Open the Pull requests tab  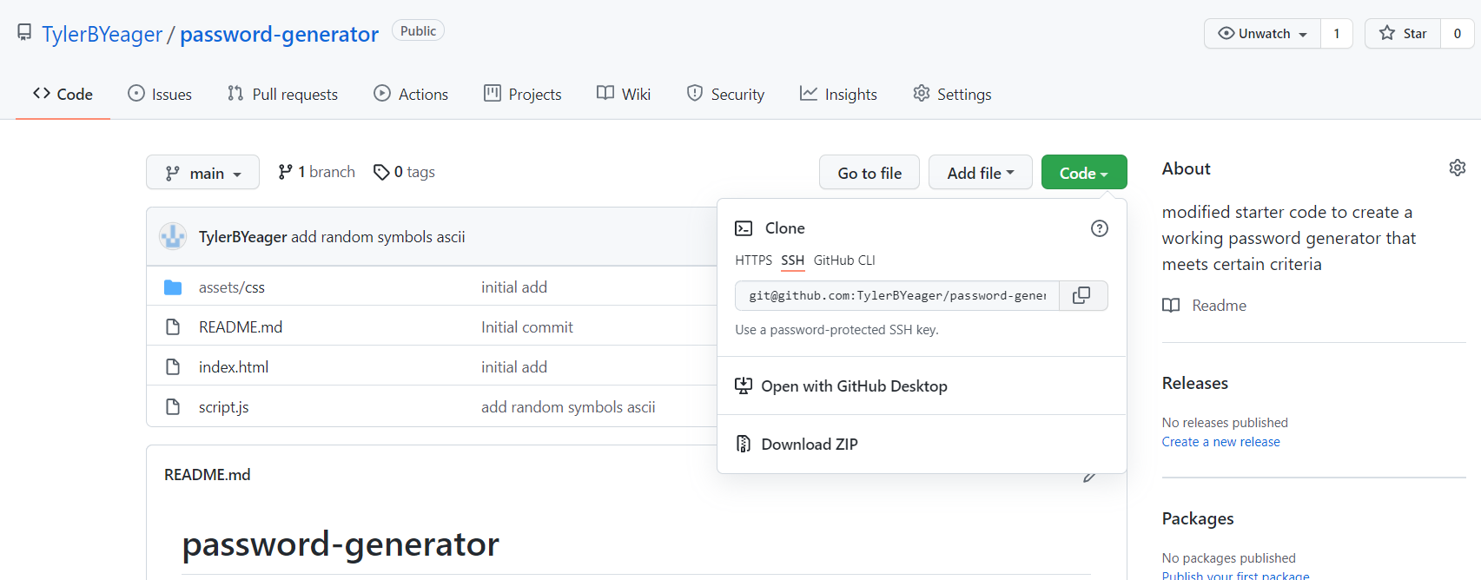(282, 94)
